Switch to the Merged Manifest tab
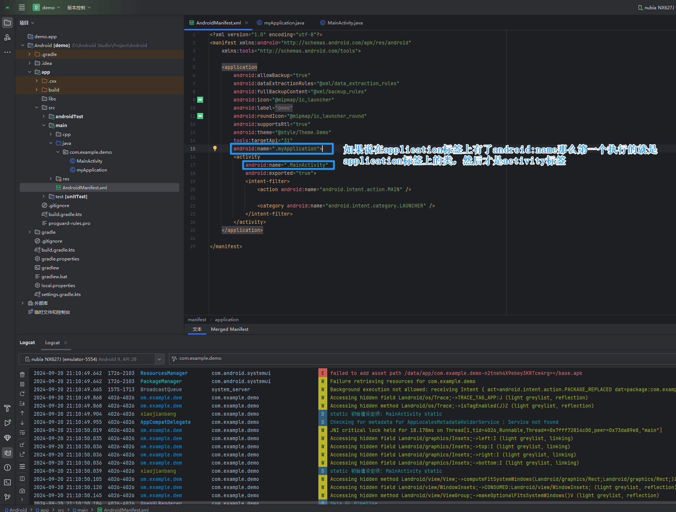676x512 pixels. pyautogui.click(x=229, y=329)
